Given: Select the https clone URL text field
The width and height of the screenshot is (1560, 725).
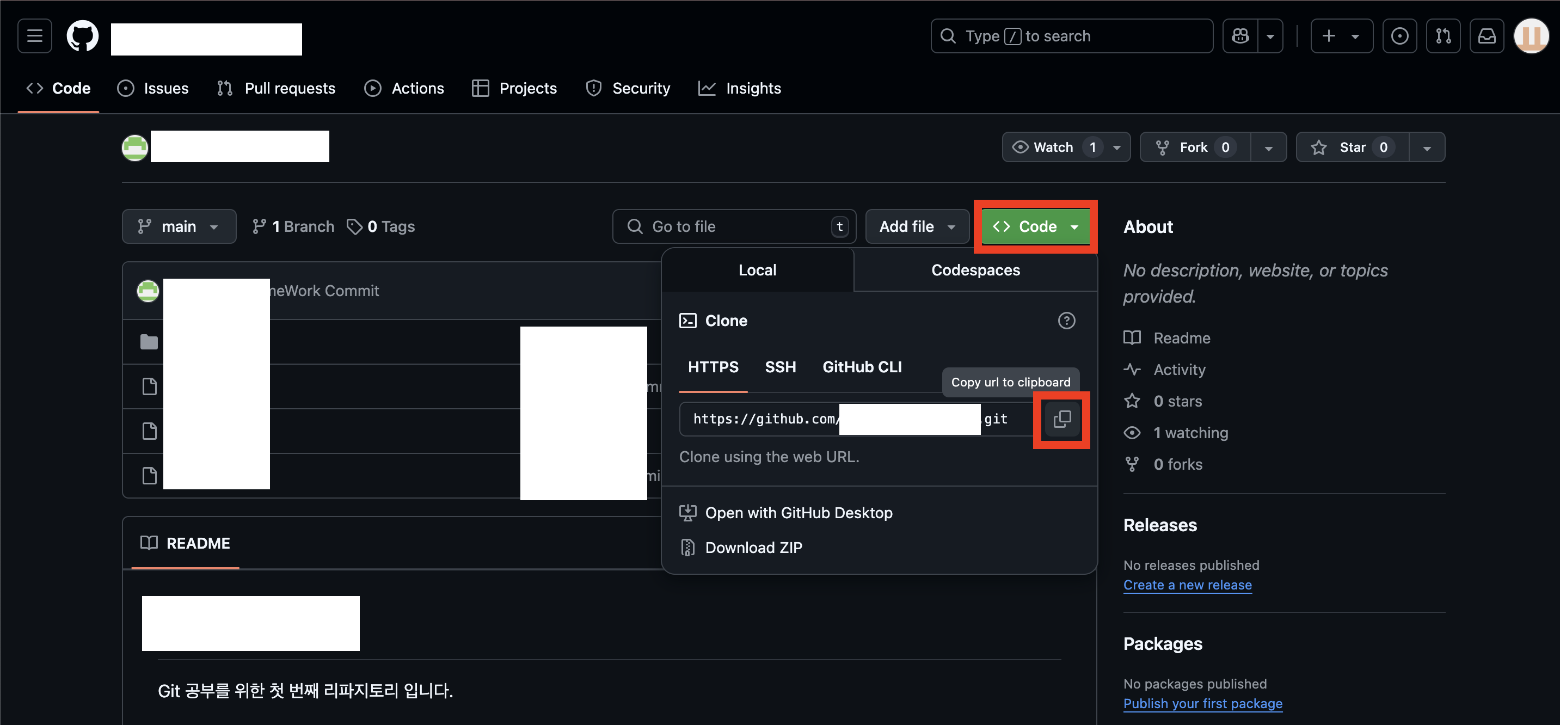Looking at the screenshot, I should coord(857,419).
